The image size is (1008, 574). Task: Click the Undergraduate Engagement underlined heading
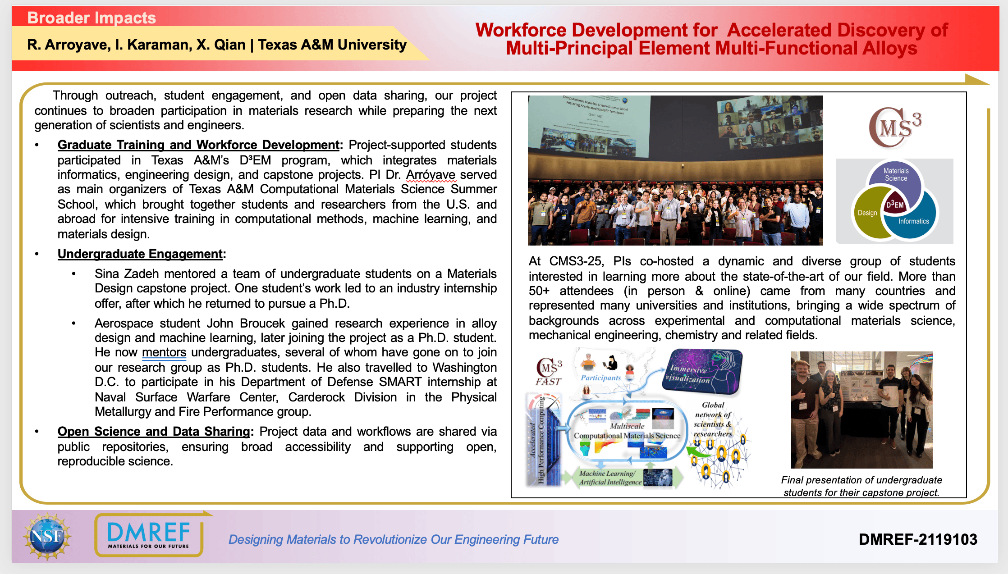[x=140, y=254]
